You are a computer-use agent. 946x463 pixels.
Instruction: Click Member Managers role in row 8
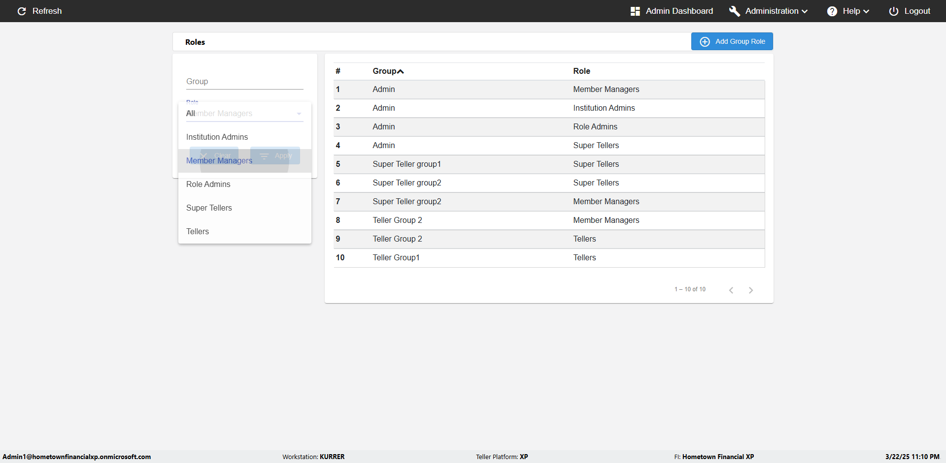606,220
